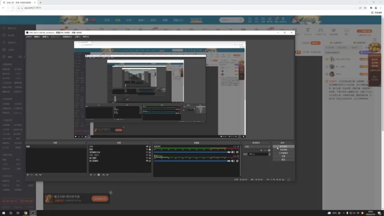Image resolution: width=384 pixels, height=216 pixels.
Task: Close the bottom game advertisement banner
Action: point(111,193)
